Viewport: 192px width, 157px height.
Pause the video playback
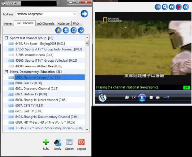pyautogui.click(x=142, y=98)
